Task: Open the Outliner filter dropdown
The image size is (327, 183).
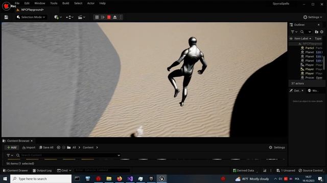Action: click(294, 32)
